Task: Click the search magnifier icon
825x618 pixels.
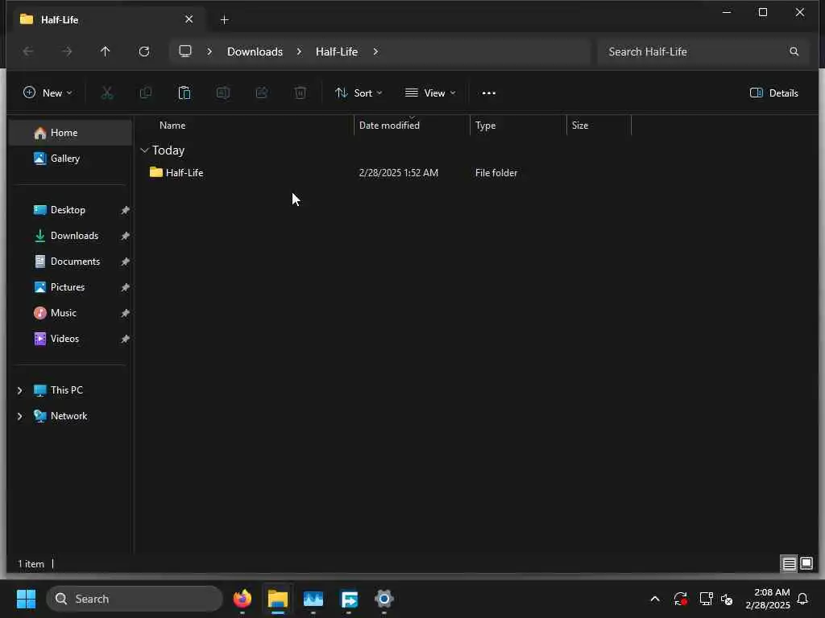Action: click(794, 51)
